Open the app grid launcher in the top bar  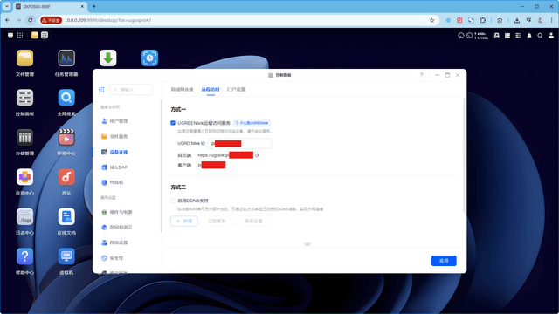(20, 35)
